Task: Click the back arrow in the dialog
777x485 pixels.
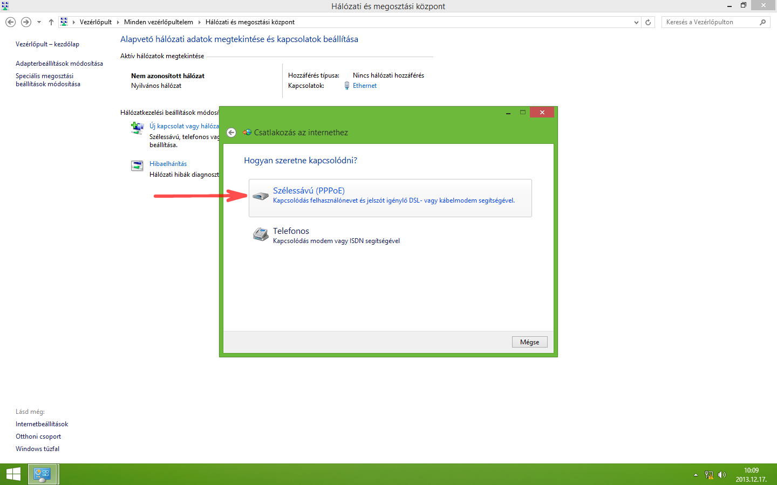Action: coord(231,132)
